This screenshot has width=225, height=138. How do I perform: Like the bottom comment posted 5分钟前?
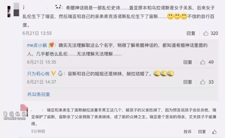(214, 132)
